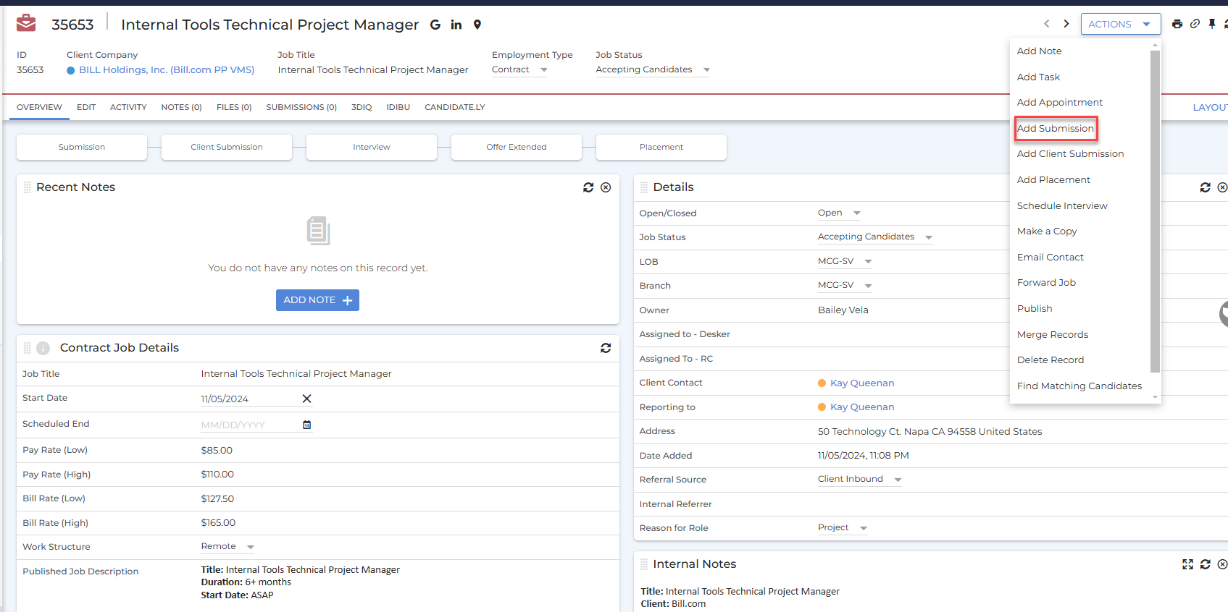
Task: Open LinkedIn icon next to job title
Action: (x=456, y=25)
